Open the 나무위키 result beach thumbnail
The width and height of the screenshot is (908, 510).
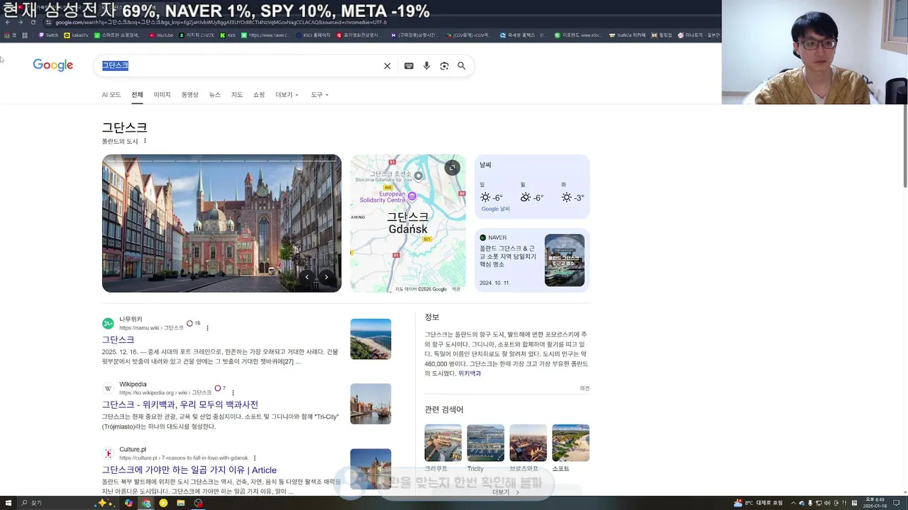click(370, 339)
